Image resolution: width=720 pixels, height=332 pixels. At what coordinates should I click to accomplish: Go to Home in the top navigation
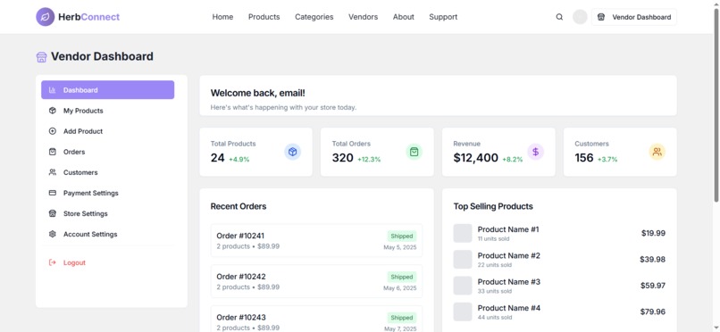[222, 17]
